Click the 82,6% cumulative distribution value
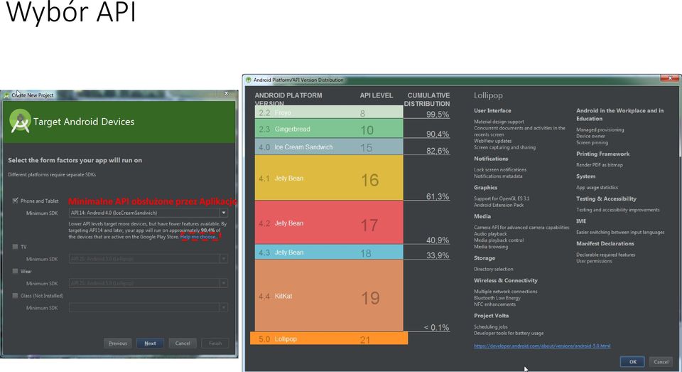The width and height of the screenshot is (682, 372). [438, 151]
